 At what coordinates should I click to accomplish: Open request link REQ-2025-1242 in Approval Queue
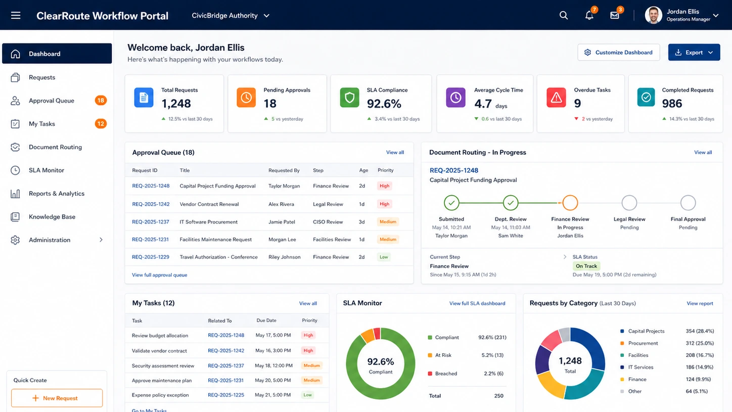pyautogui.click(x=151, y=204)
